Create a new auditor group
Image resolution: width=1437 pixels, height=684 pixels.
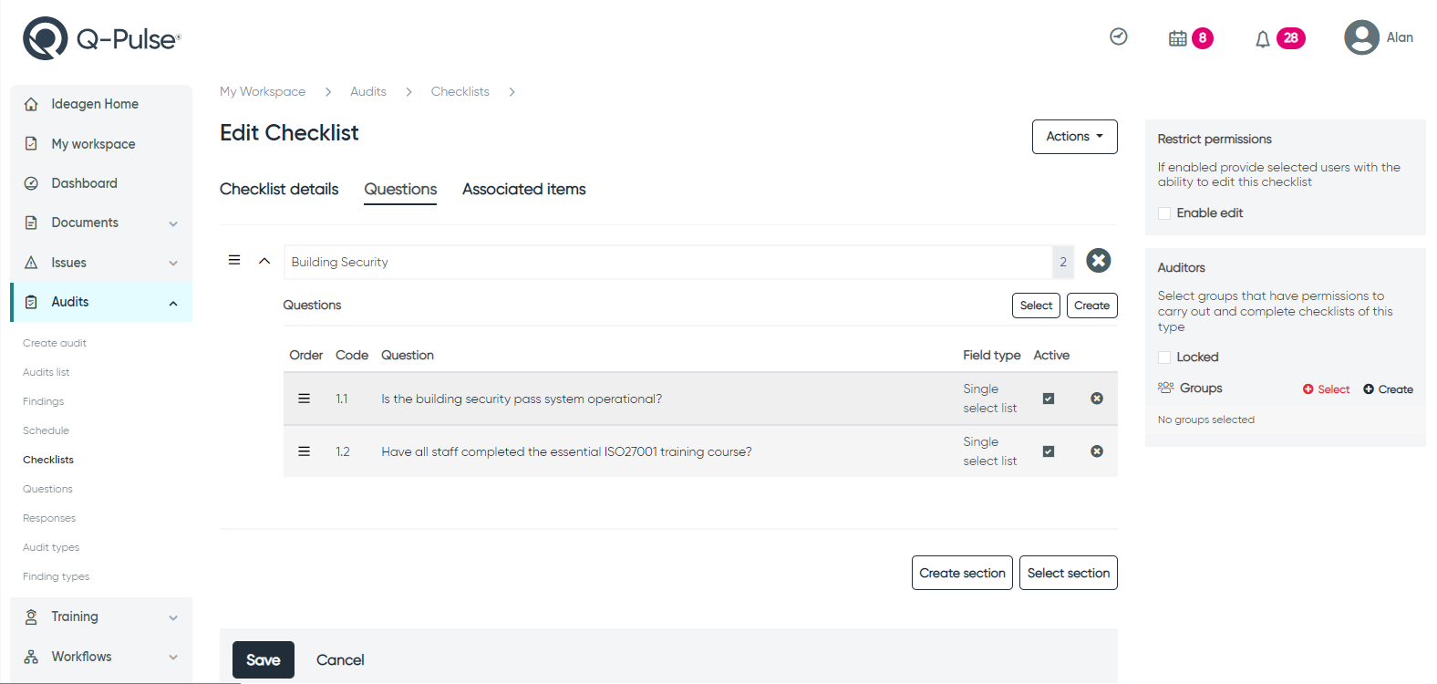pyautogui.click(x=1388, y=389)
